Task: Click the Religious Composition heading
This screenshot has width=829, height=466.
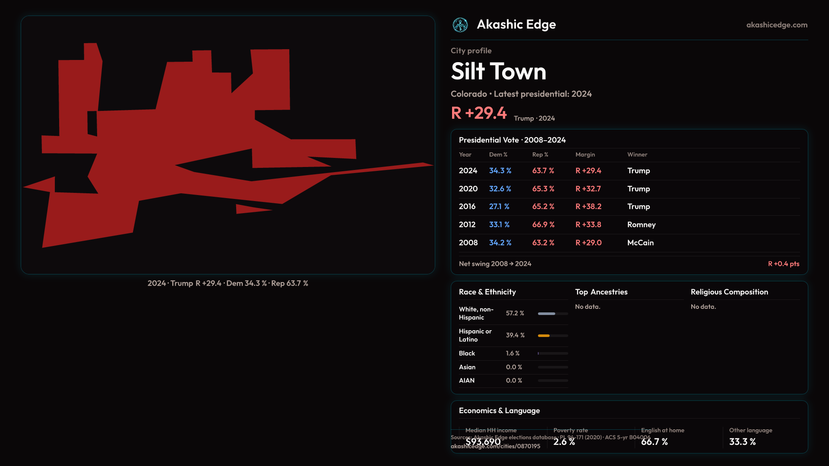Action: coord(729,292)
